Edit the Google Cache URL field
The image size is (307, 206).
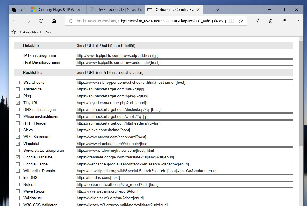click(x=184, y=164)
